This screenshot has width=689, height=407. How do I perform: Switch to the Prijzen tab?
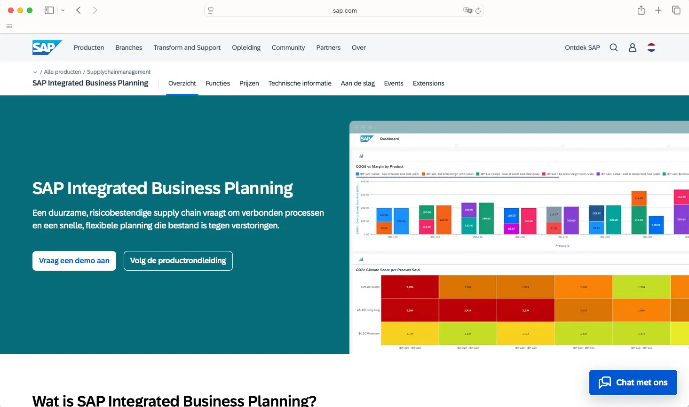click(x=249, y=83)
